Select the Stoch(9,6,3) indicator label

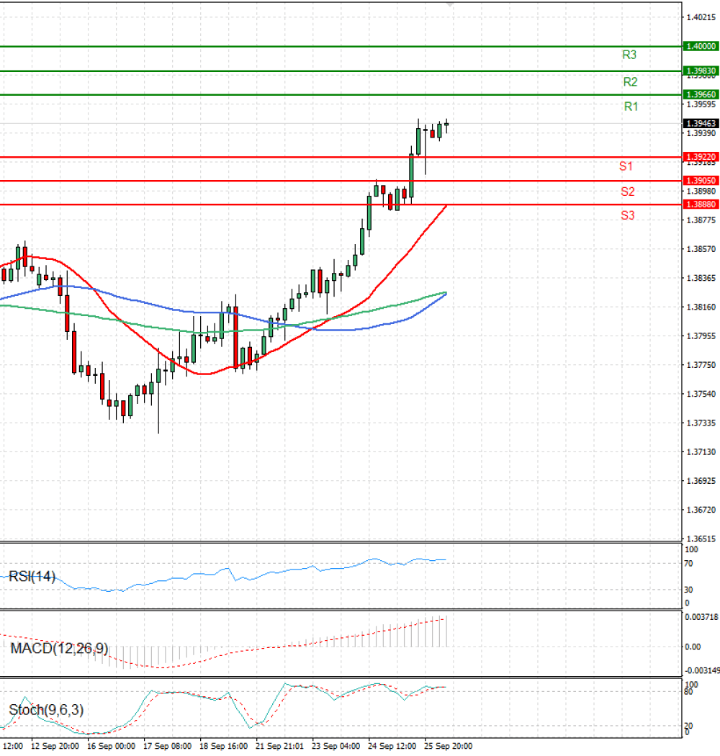[46, 710]
